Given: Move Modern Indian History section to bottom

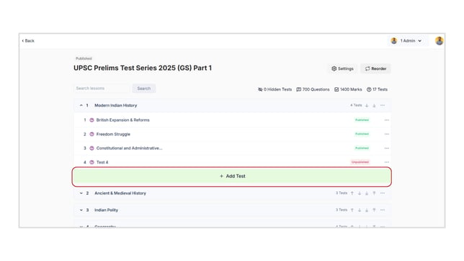Looking at the screenshot, I should coord(374,105).
